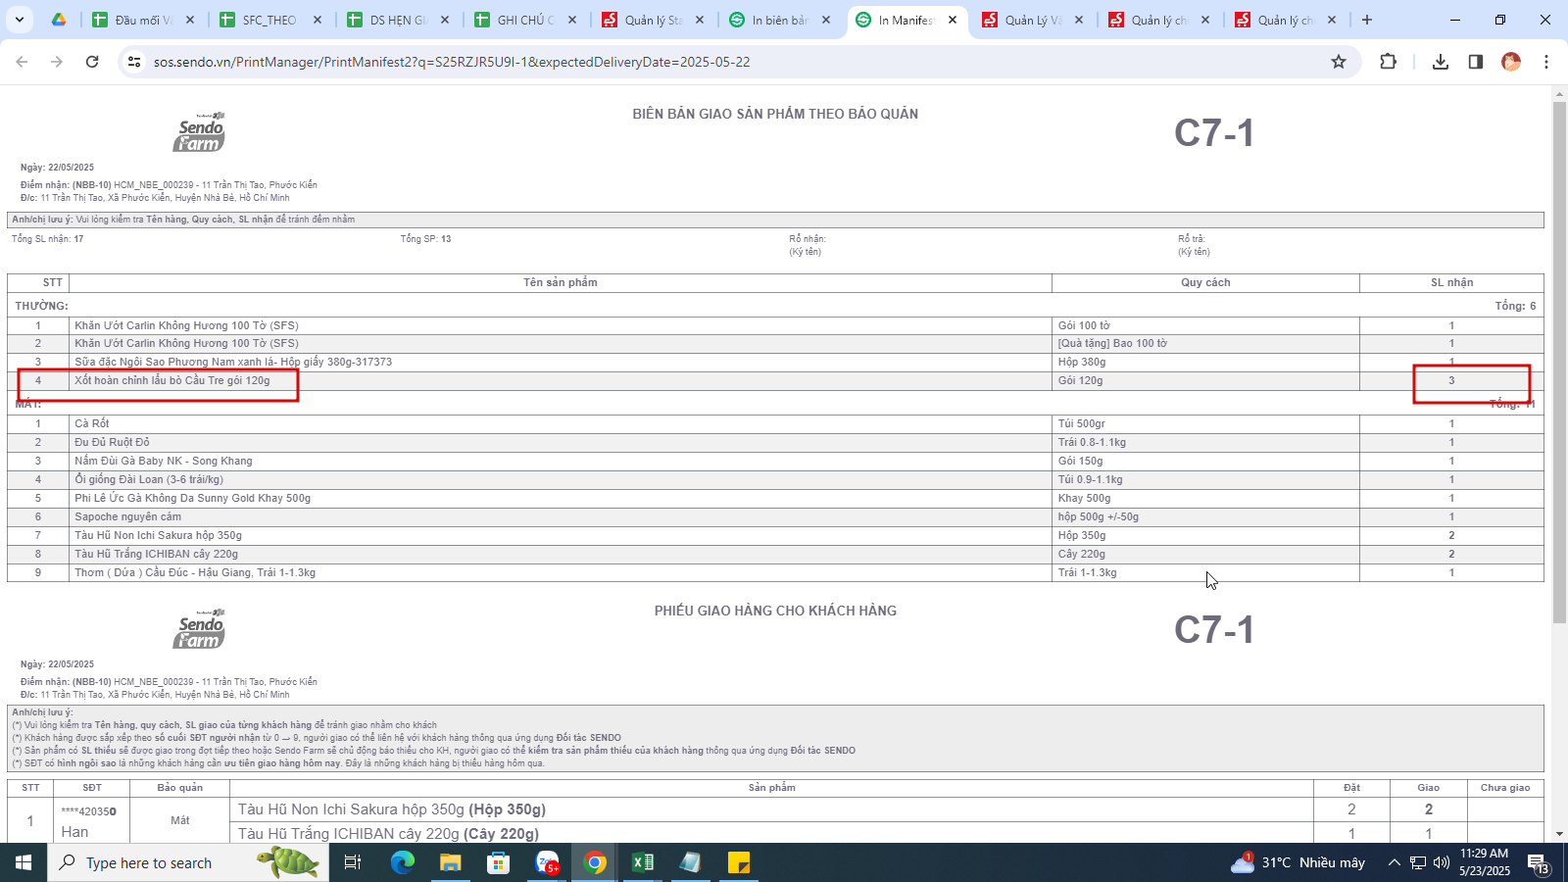Viewport: 1568px width, 882px height.
Task: Switch to Excel from the taskbar
Action: coord(643,862)
